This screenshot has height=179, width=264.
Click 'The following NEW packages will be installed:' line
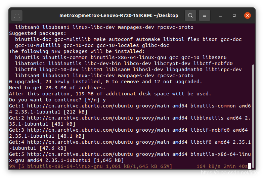(x=77, y=51)
